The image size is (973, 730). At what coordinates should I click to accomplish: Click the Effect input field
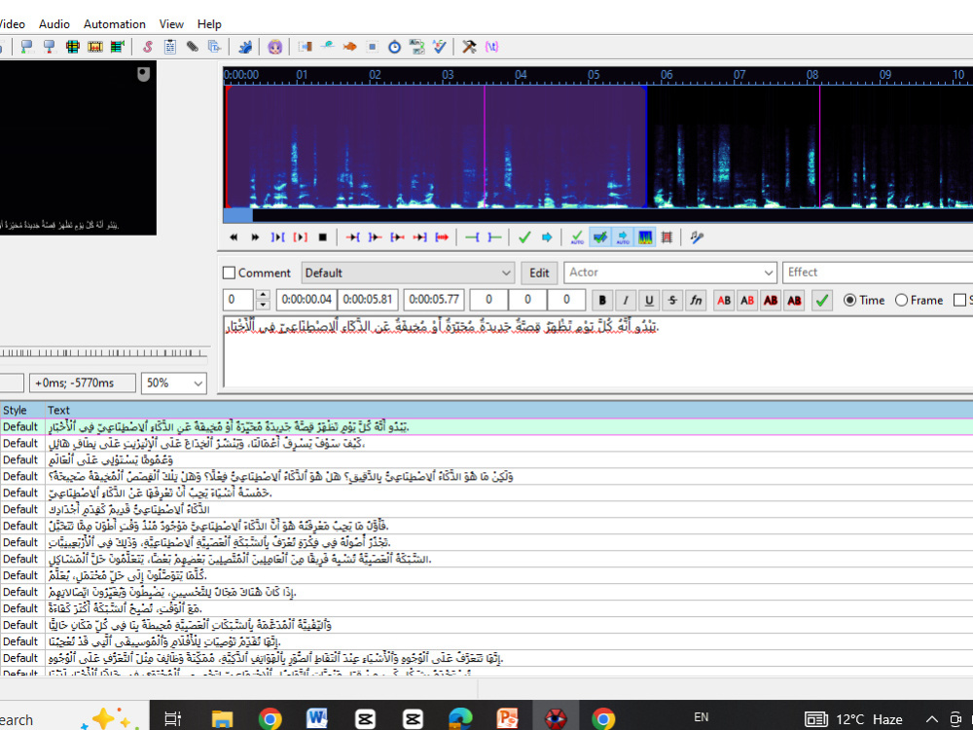tap(878, 273)
